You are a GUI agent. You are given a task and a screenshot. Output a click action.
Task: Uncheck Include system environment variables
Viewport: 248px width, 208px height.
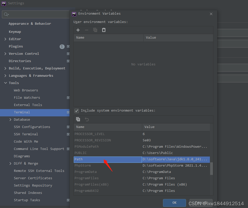[77, 111]
